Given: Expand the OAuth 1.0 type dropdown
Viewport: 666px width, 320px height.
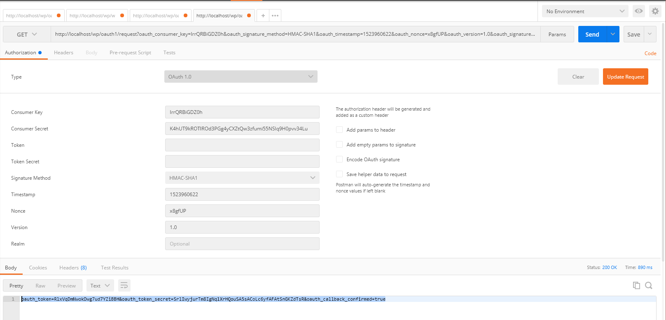Looking at the screenshot, I should tap(241, 77).
